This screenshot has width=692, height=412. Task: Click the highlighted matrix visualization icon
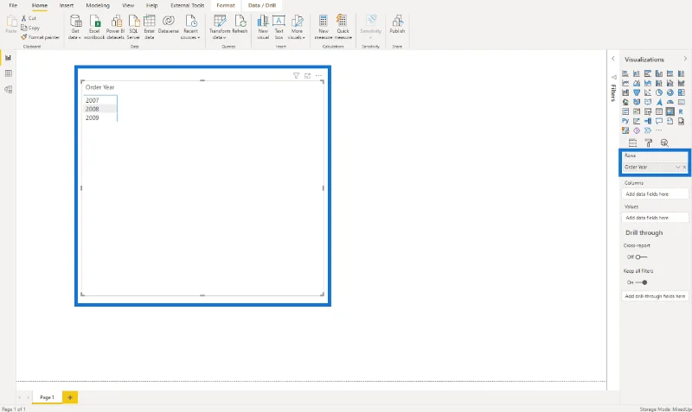670,111
